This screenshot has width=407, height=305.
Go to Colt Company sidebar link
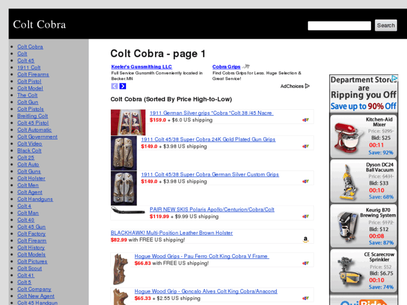coord(34,289)
